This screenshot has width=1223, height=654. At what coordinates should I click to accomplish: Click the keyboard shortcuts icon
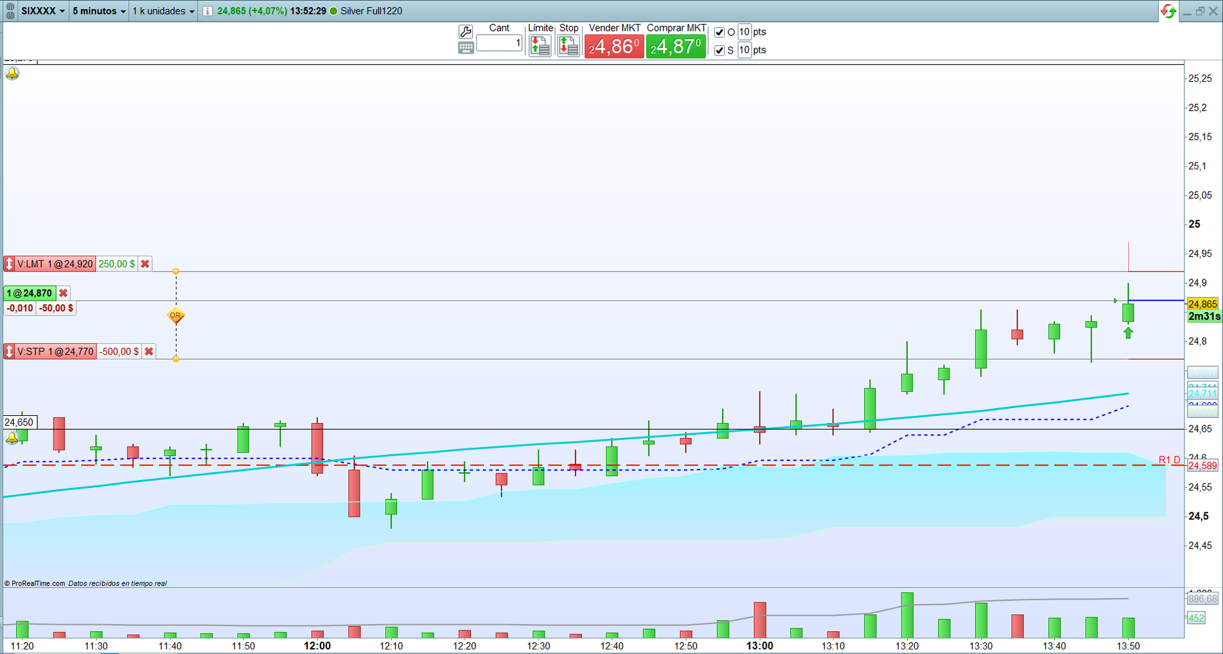tap(466, 47)
